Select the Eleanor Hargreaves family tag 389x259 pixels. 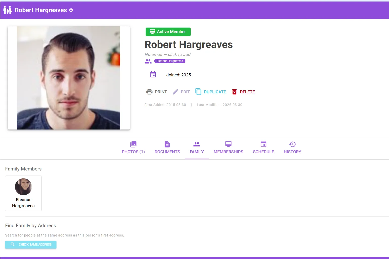170,61
